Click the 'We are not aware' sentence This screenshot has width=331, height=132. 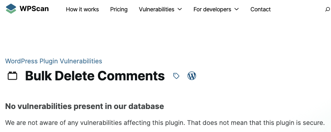[95, 122]
